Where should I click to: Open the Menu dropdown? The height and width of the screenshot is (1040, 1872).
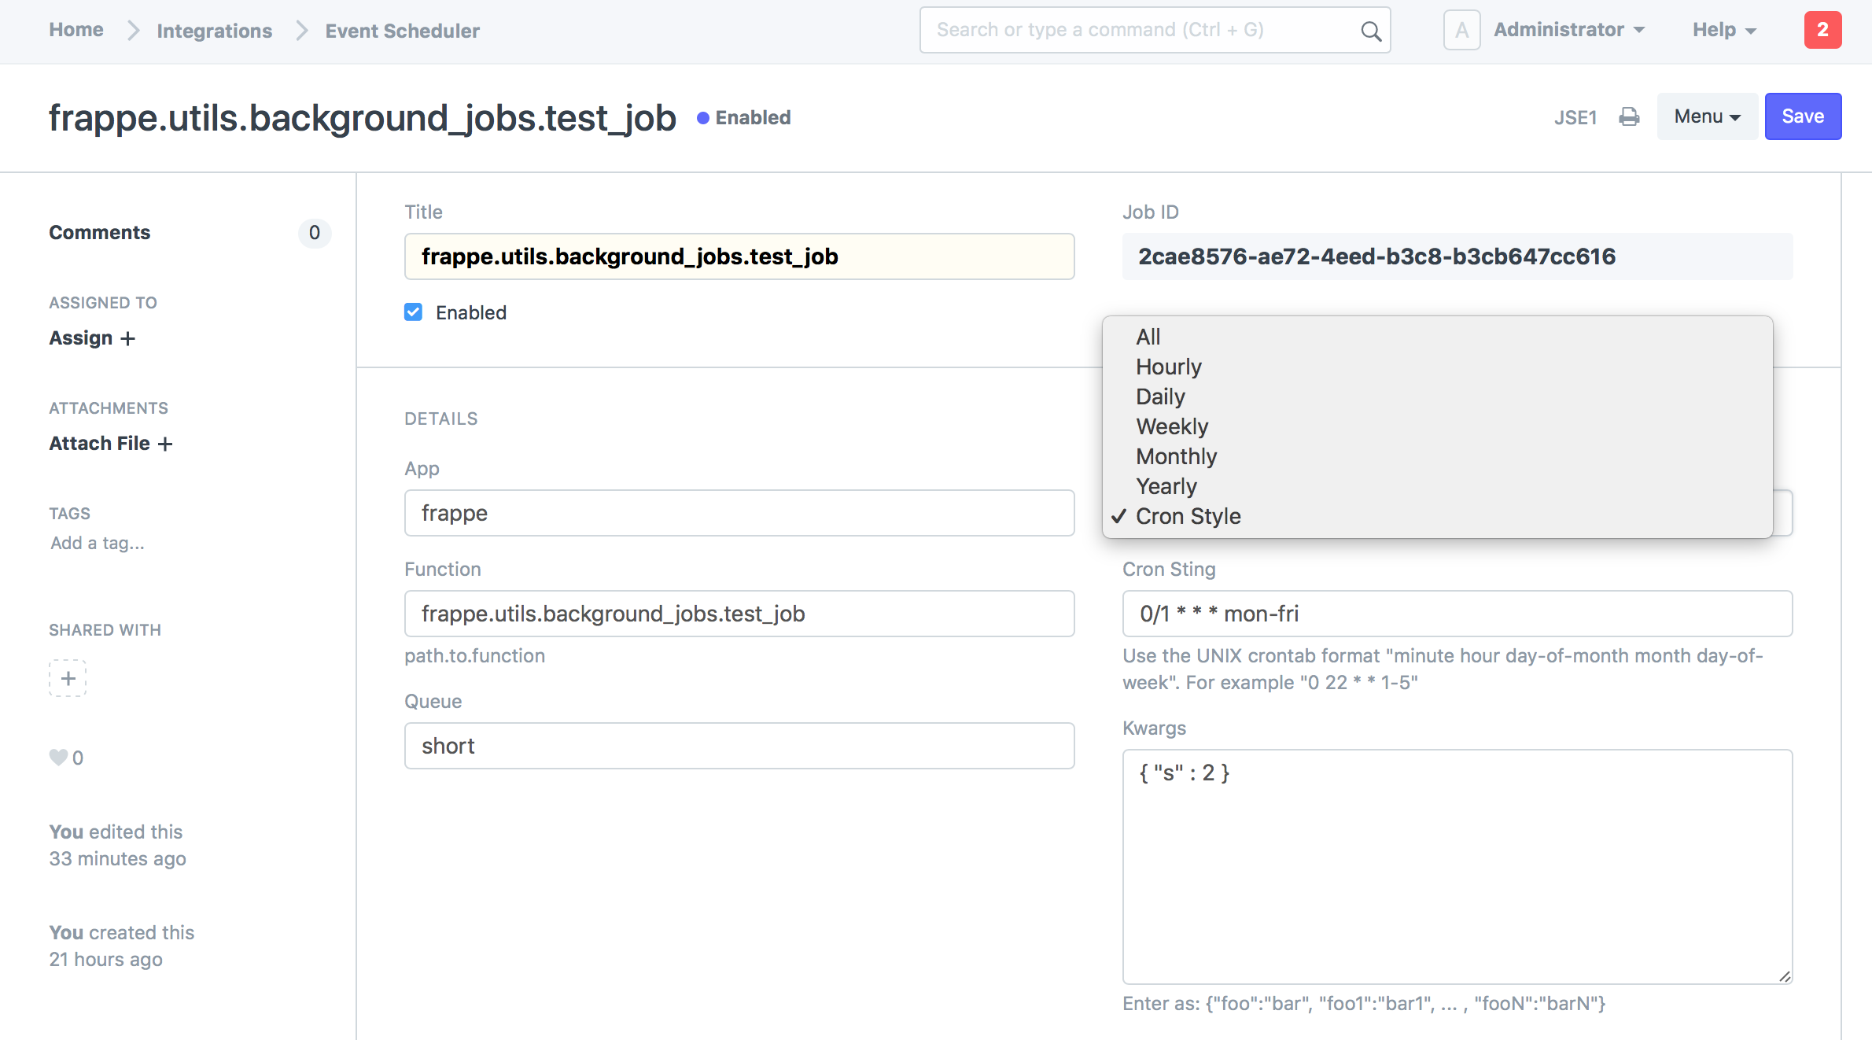[x=1706, y=116]
